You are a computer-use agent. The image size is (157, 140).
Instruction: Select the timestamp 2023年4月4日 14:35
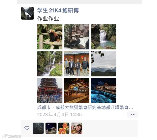coord(59,115)
